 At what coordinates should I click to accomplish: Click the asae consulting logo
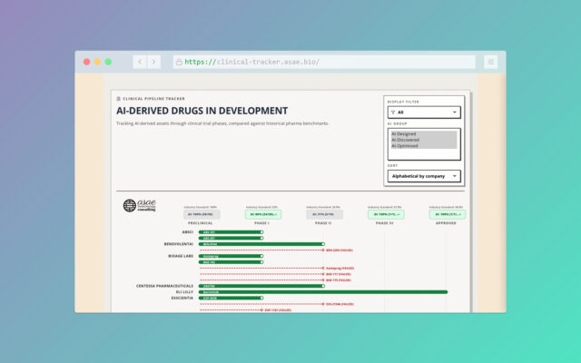tap(139, 205)
